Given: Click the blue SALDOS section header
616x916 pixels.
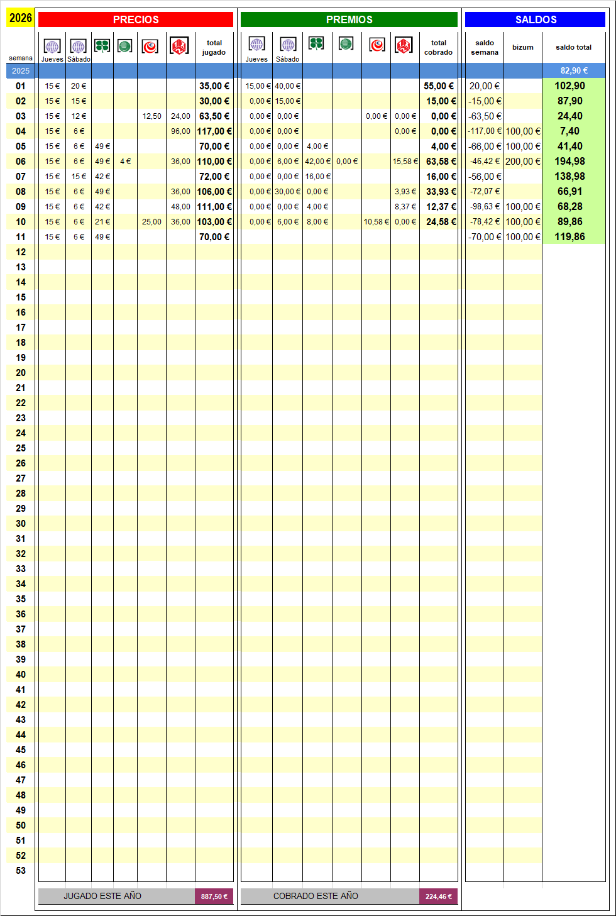Looking at the screenshot, I should pyautogui.click(x=536, y=19).
